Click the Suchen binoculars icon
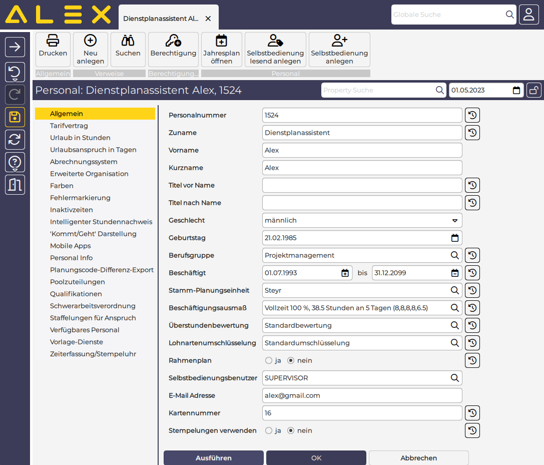The image size is (544, 465). click(x=128, y=42)
